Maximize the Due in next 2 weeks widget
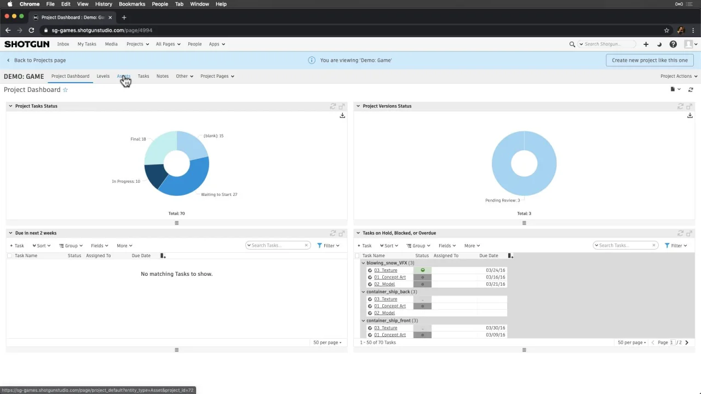This screenshot has width=701, height=394. (342, 233)
